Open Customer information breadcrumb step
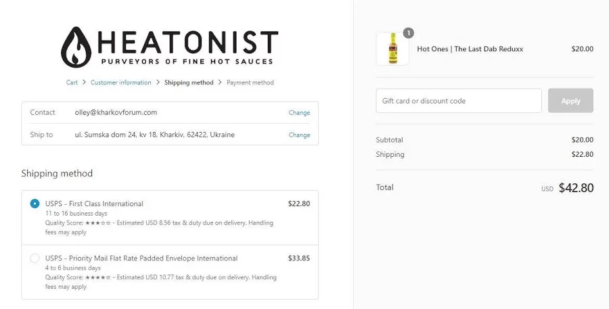Screen dimensions: 609x309 click(x=121, y=82)
